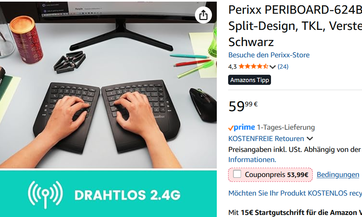Tick the Couponpreis 53,99€ checkbox
The width and height of the screenshot is (362, 217).
[x=237, y=174]
